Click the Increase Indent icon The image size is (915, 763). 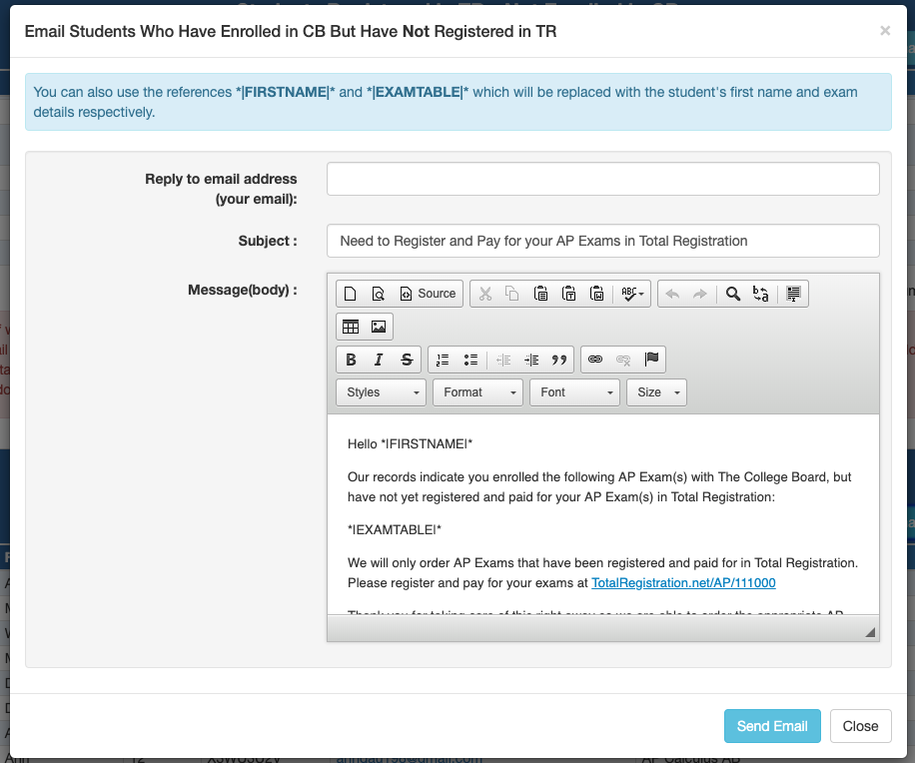click(531, 360)
